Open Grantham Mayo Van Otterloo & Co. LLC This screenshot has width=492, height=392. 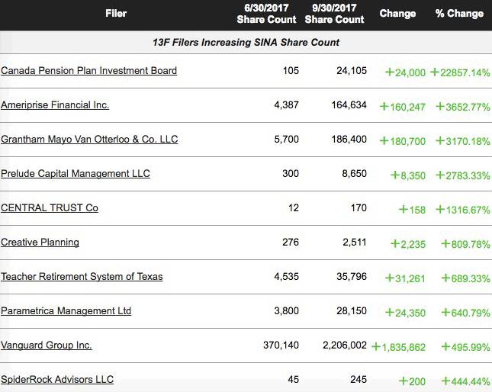click(x=89, y=140)
